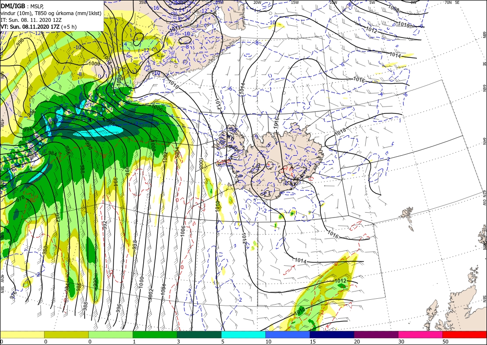
Task: Click the light green legend swatch
Action: tap(111, 334)
